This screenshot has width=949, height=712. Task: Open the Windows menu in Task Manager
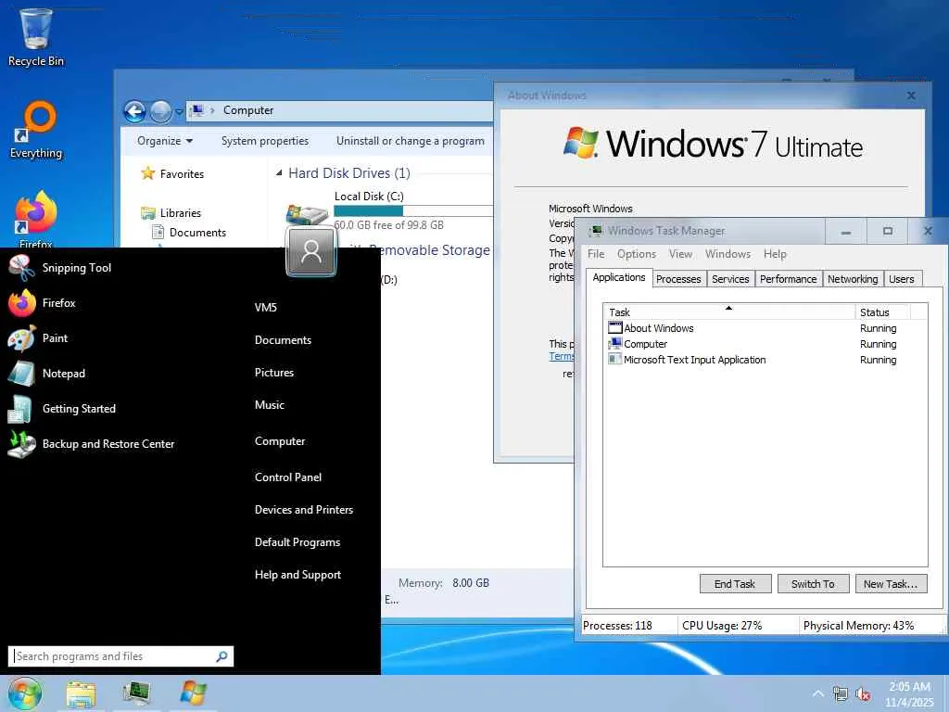pyautogui.click(x=728, y=254)
